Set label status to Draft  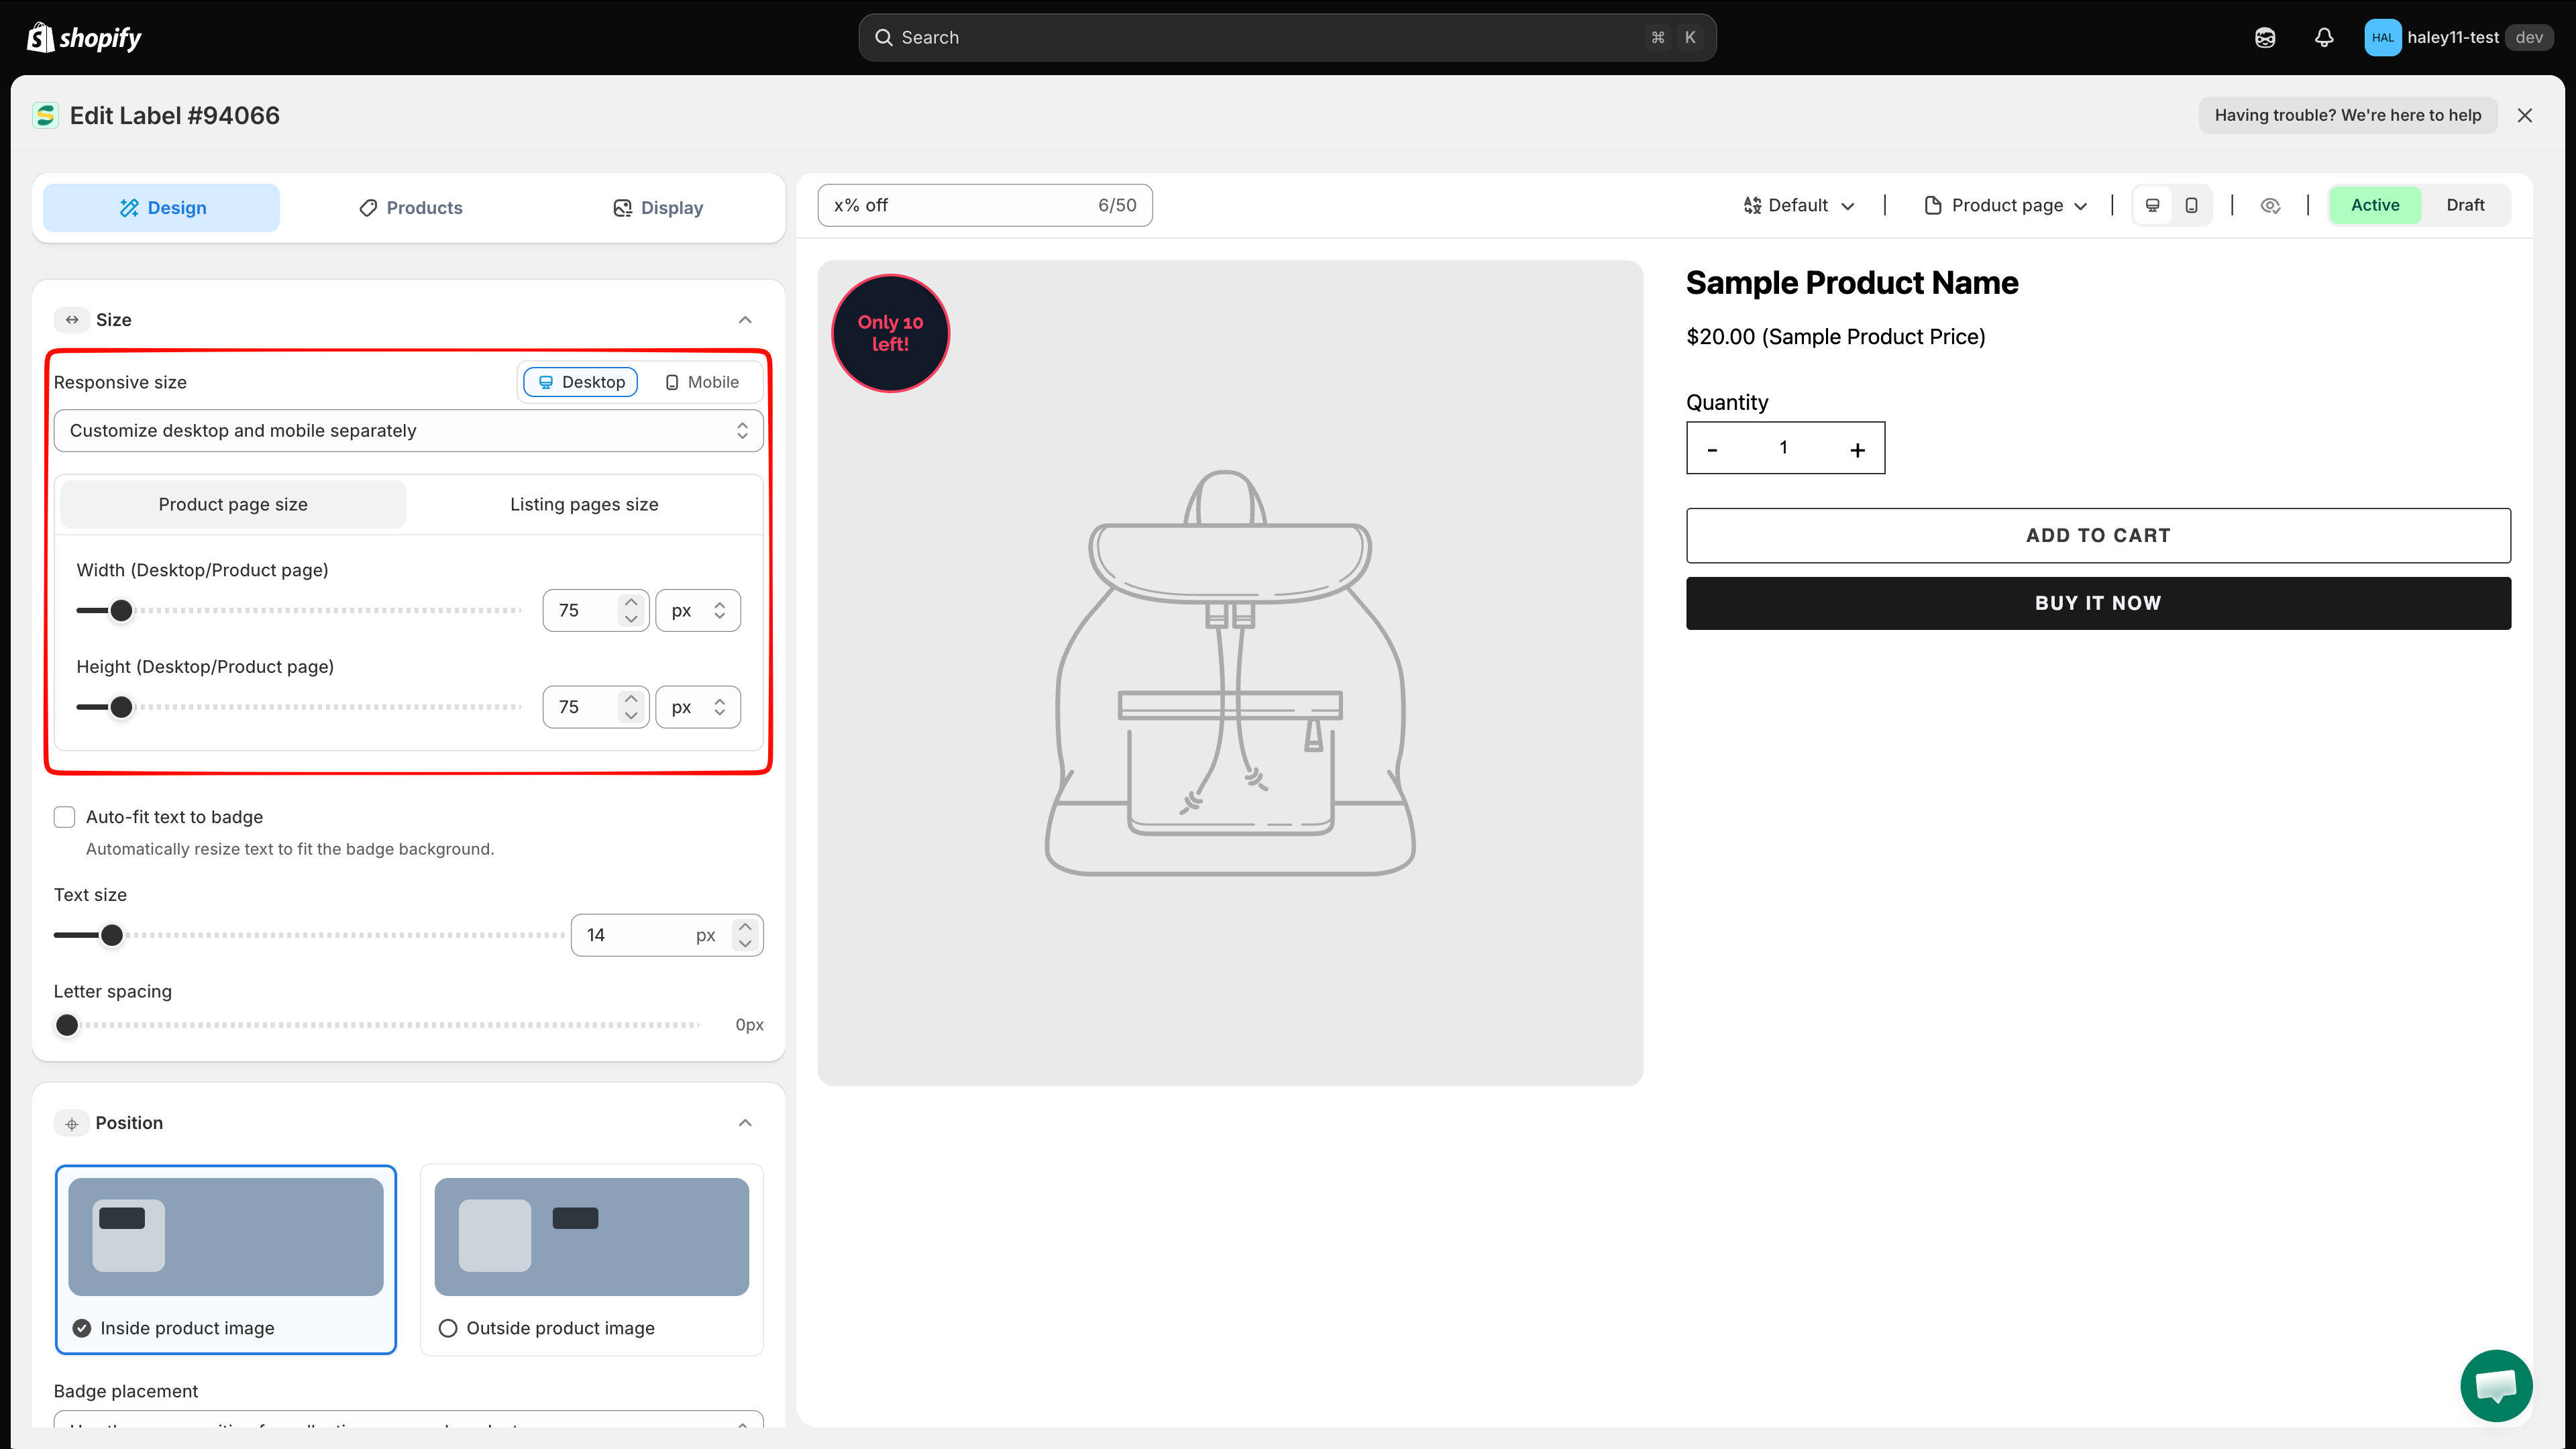[2465, 205]
